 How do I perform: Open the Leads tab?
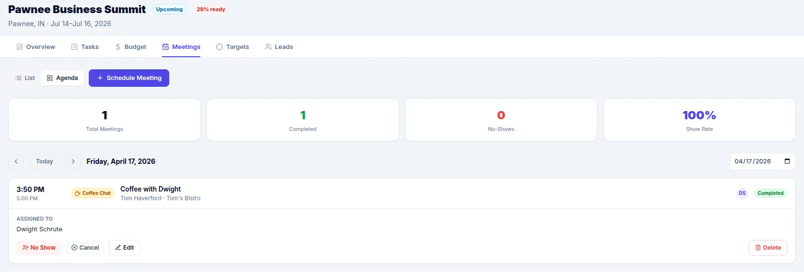click(x=279, y=47)
